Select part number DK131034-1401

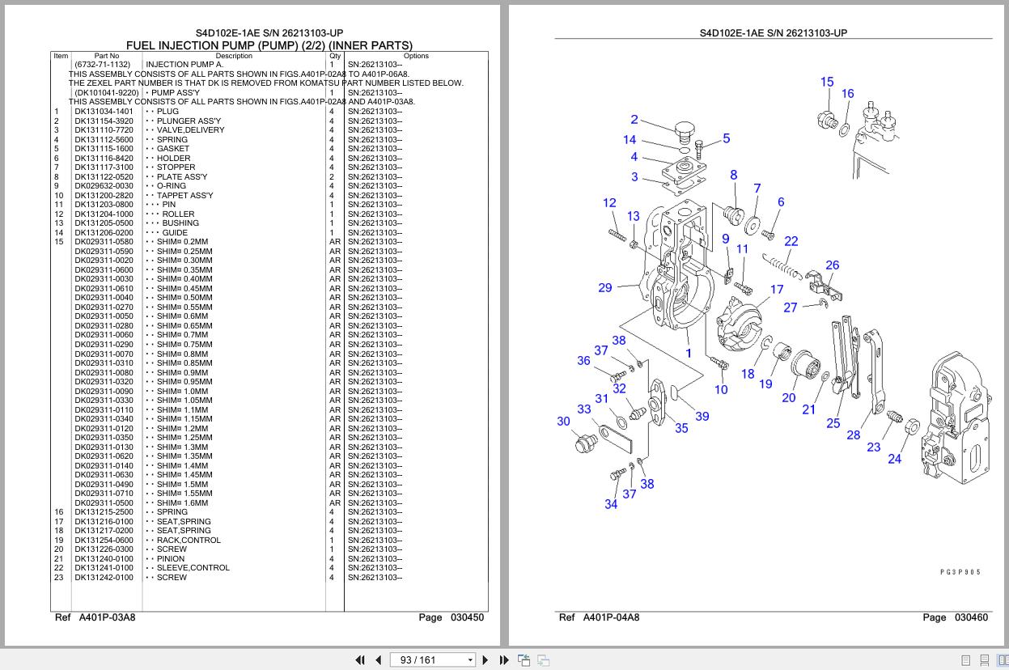point(104,112)
